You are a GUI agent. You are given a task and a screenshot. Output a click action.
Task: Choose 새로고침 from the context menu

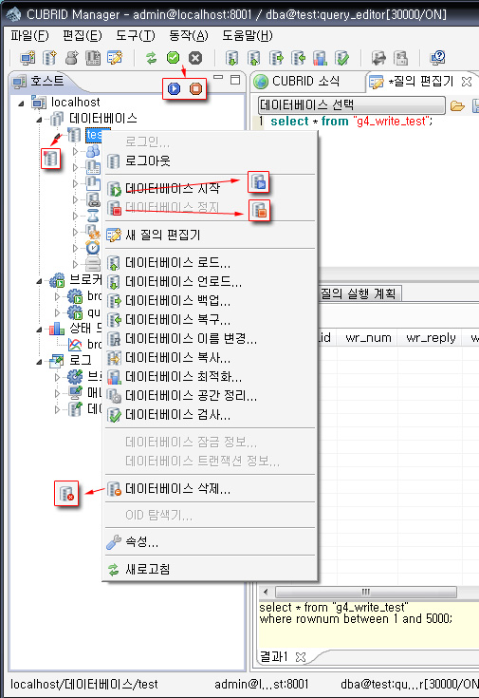tap(210, 569)
